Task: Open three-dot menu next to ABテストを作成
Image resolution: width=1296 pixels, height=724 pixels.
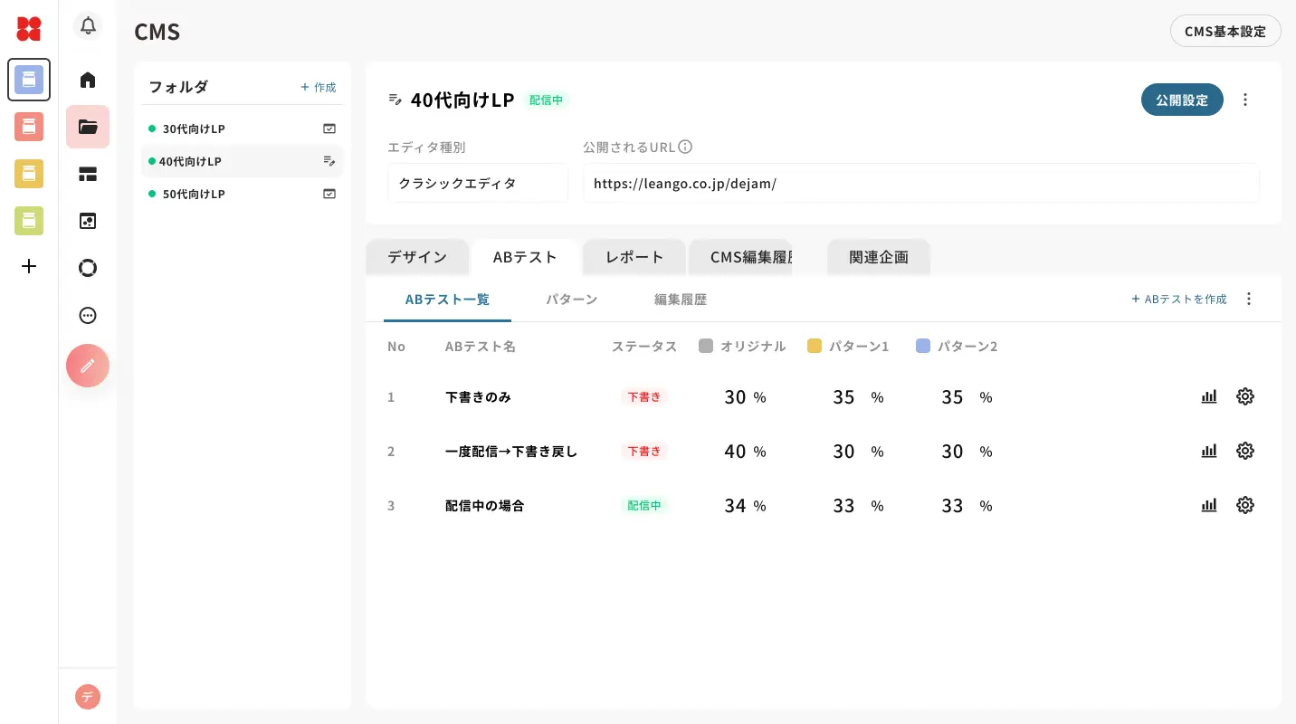Action: pos(1249,299)
